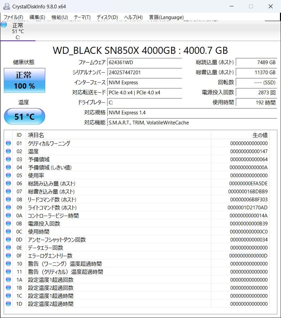Open the 機能(U) menu
This screenshot has width=281, height=318.
click(x=59, y=17)
